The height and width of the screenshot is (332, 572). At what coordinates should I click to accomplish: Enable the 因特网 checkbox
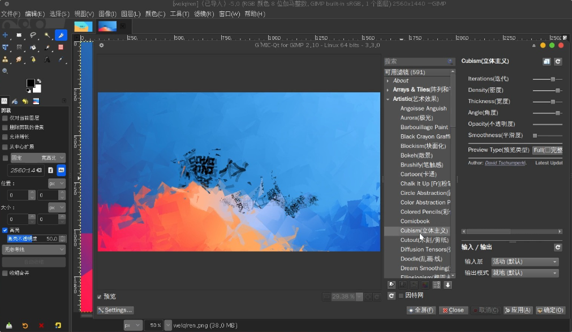[x=401, y=296]
